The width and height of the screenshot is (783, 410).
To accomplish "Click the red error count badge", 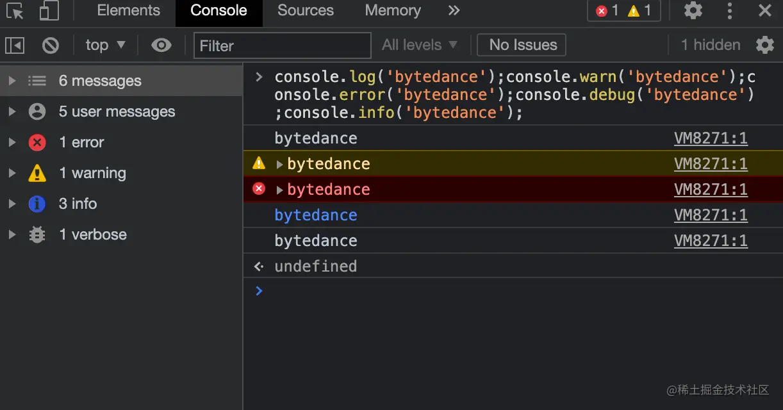I will pos(606,11).
